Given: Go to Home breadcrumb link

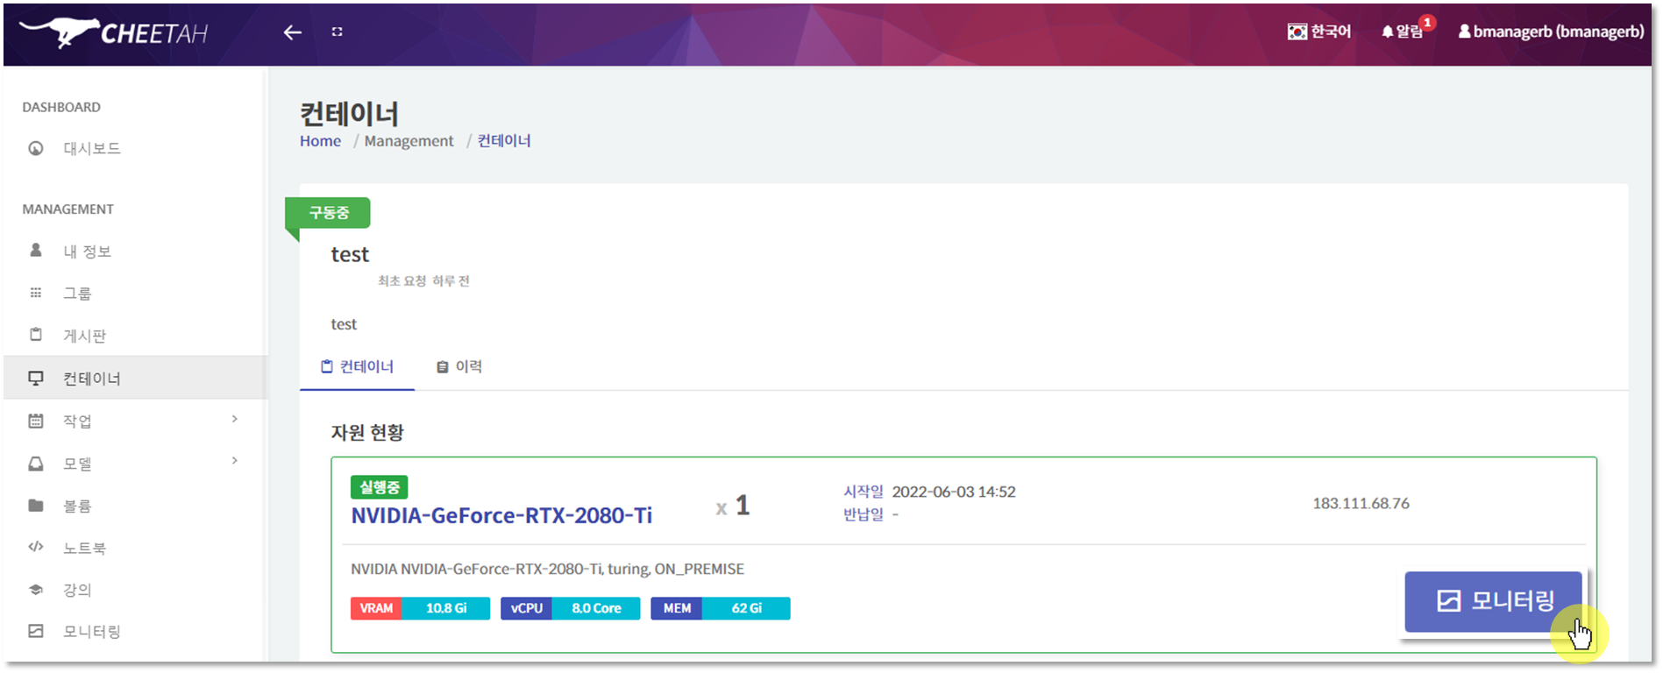Looking at the screenshot, I should click(x=320, y=141).
